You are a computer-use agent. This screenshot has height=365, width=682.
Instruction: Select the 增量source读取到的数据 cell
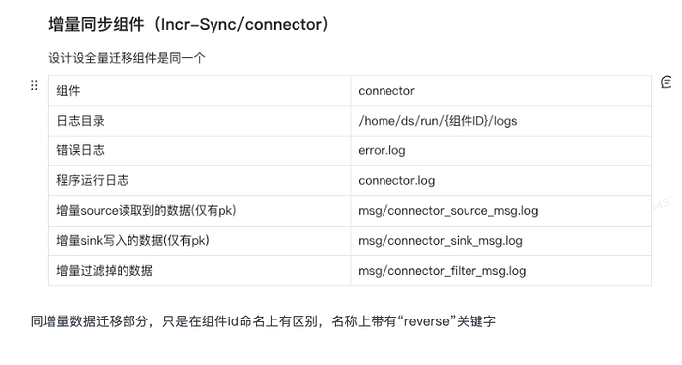200,211
